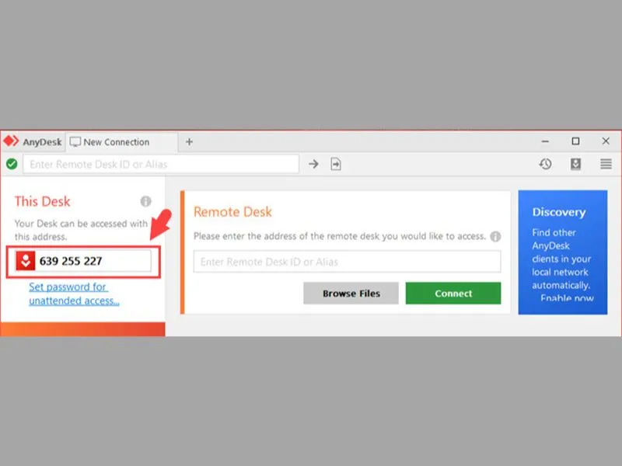Click the green Connect button

tap(453, 294)
